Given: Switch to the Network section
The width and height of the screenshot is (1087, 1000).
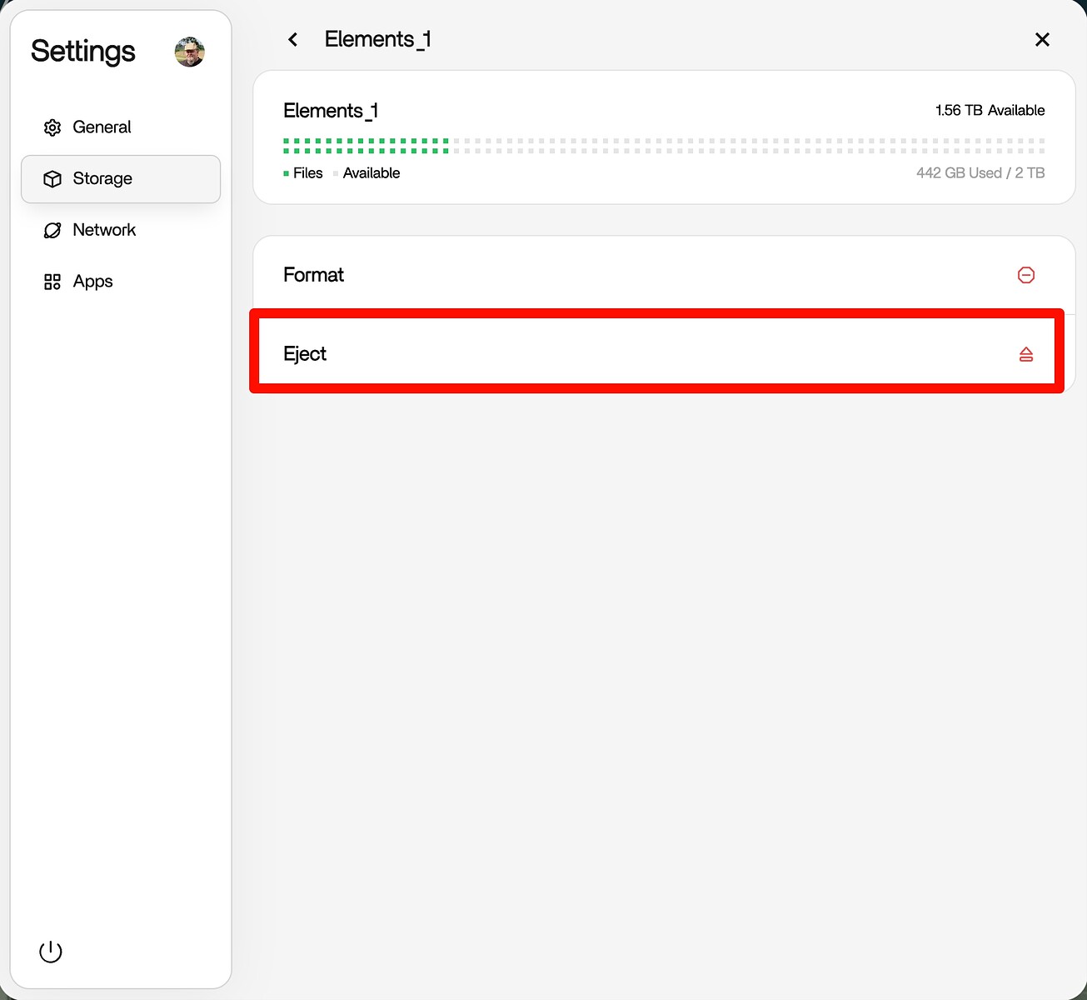Looking at the screenshot, I should [104, 230].
